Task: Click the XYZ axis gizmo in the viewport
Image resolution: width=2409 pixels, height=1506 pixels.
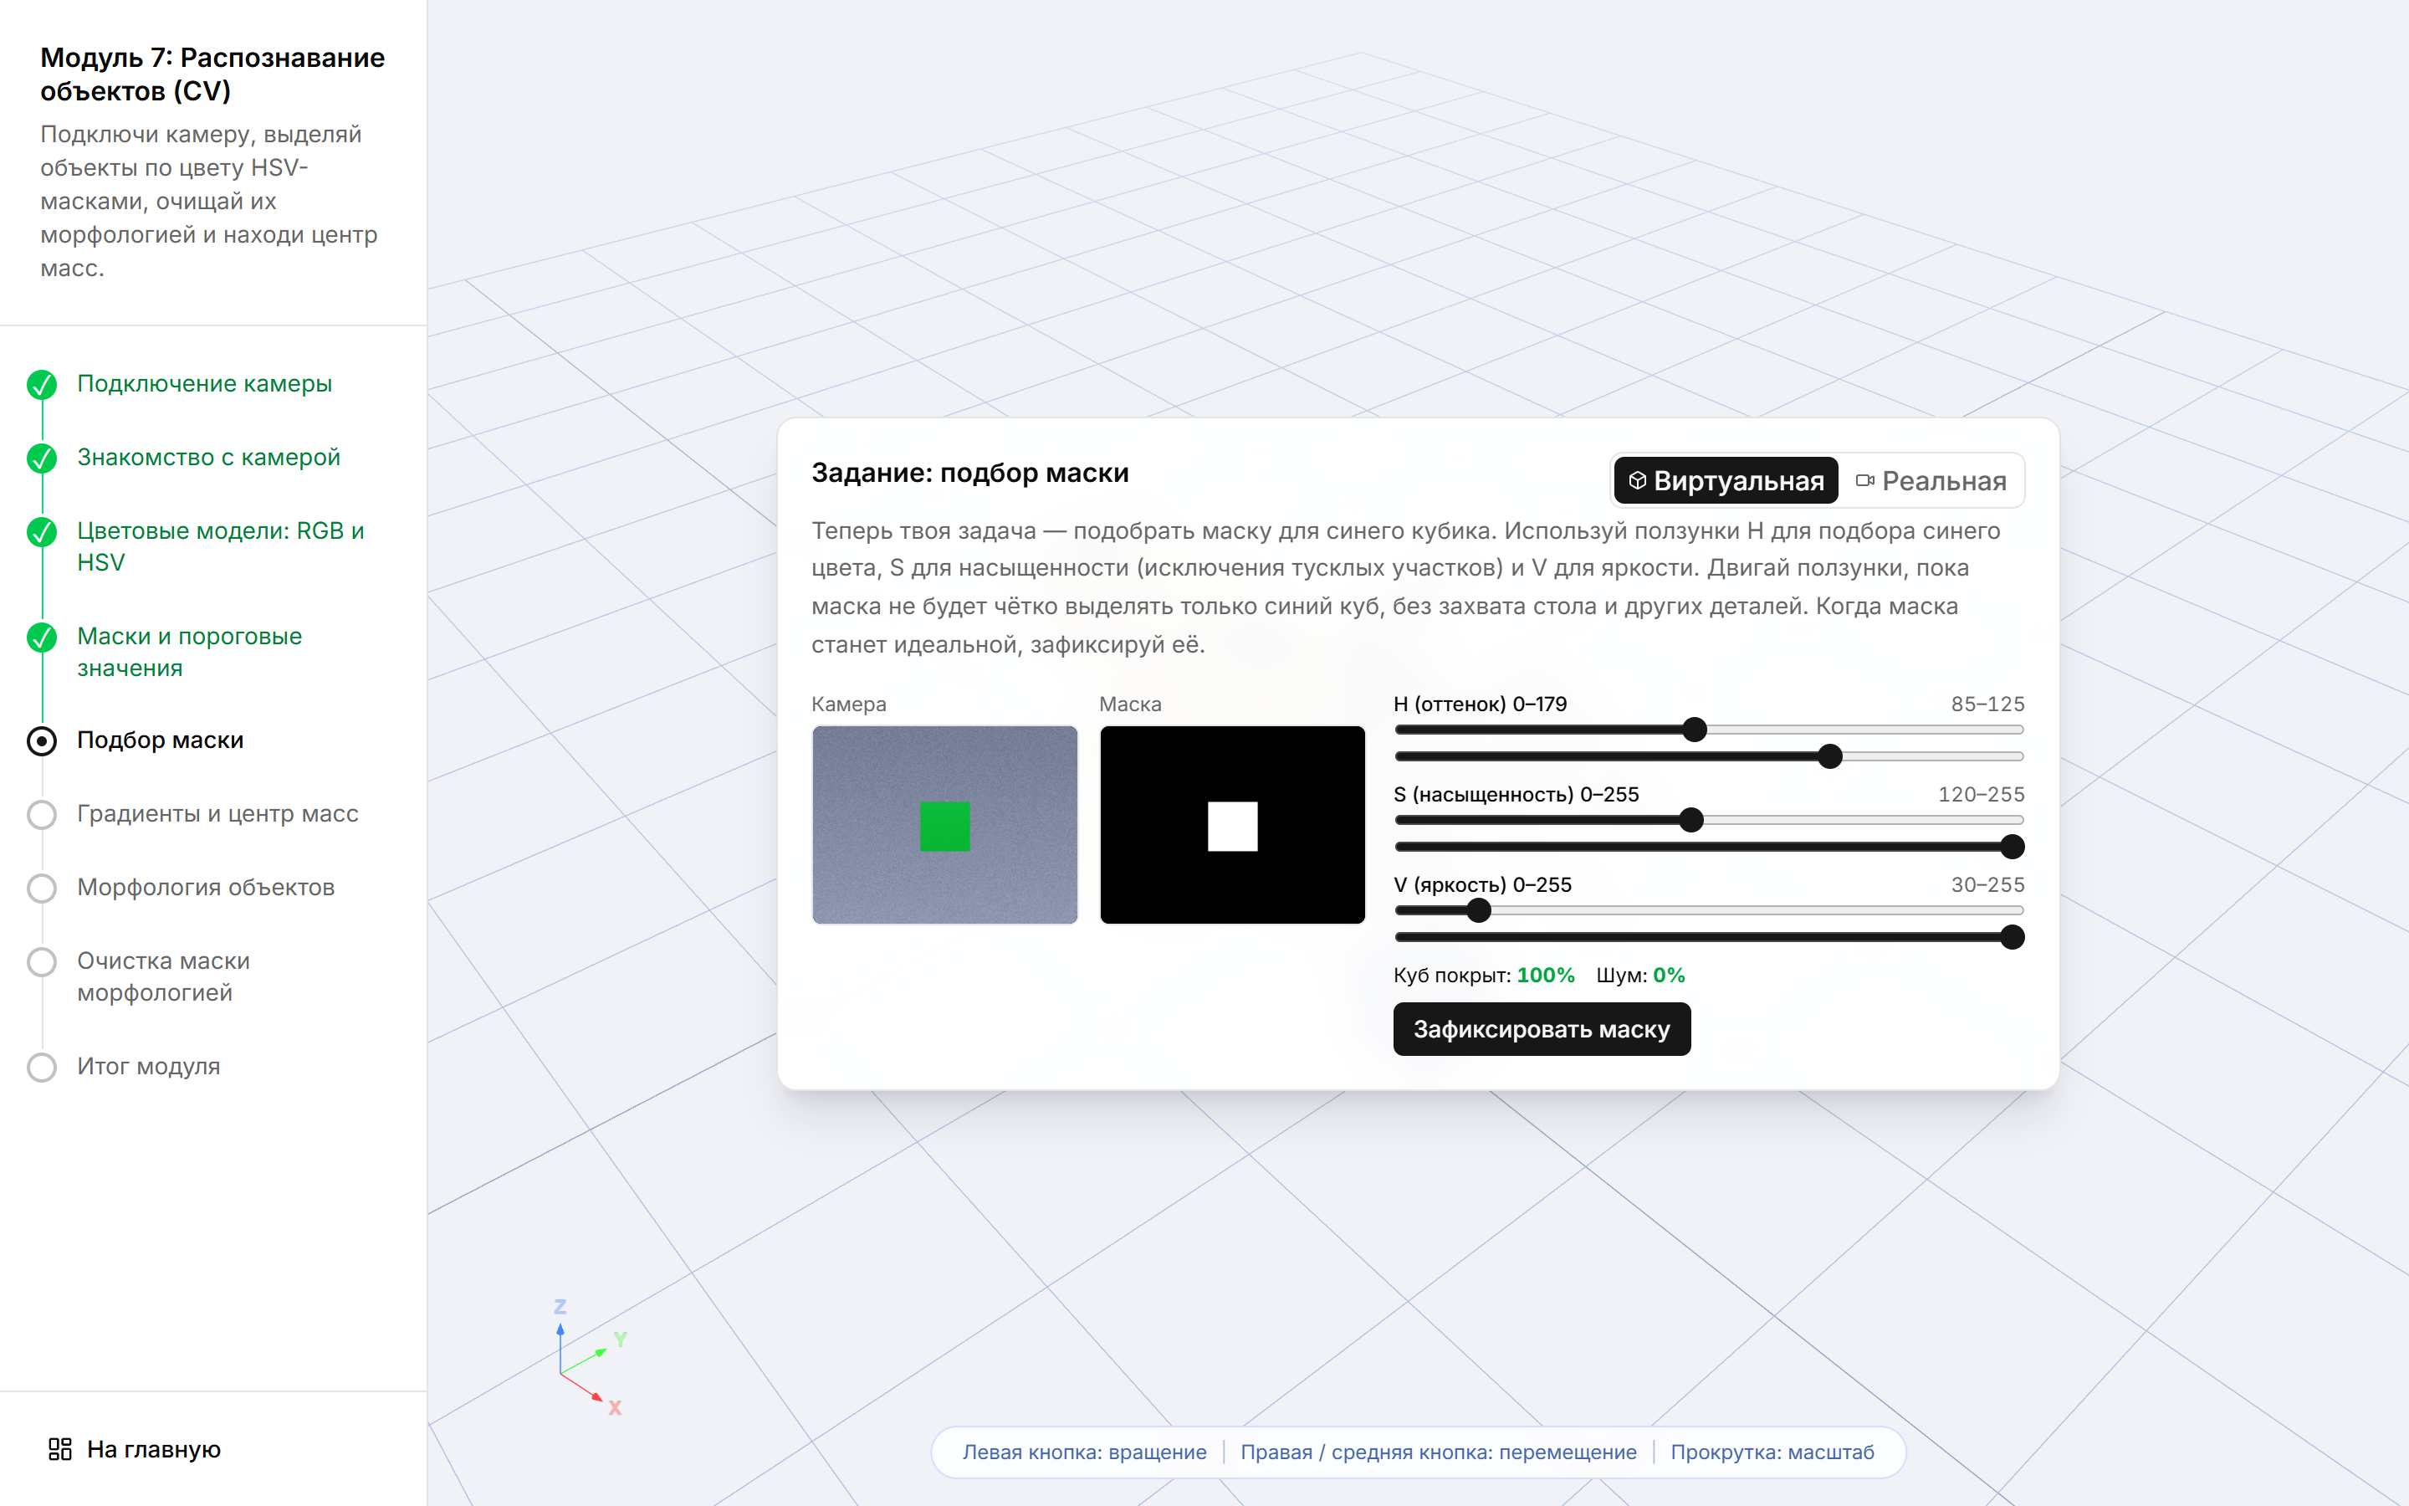Action: [591, 1358]
